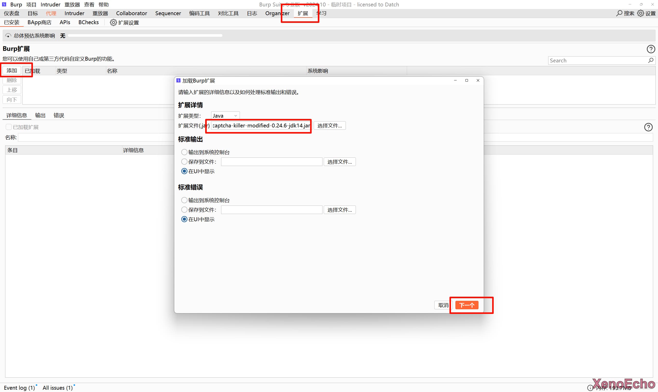
Task: Toggle the 已加载扩展 checkbox
Action: [x=9, y=127]
